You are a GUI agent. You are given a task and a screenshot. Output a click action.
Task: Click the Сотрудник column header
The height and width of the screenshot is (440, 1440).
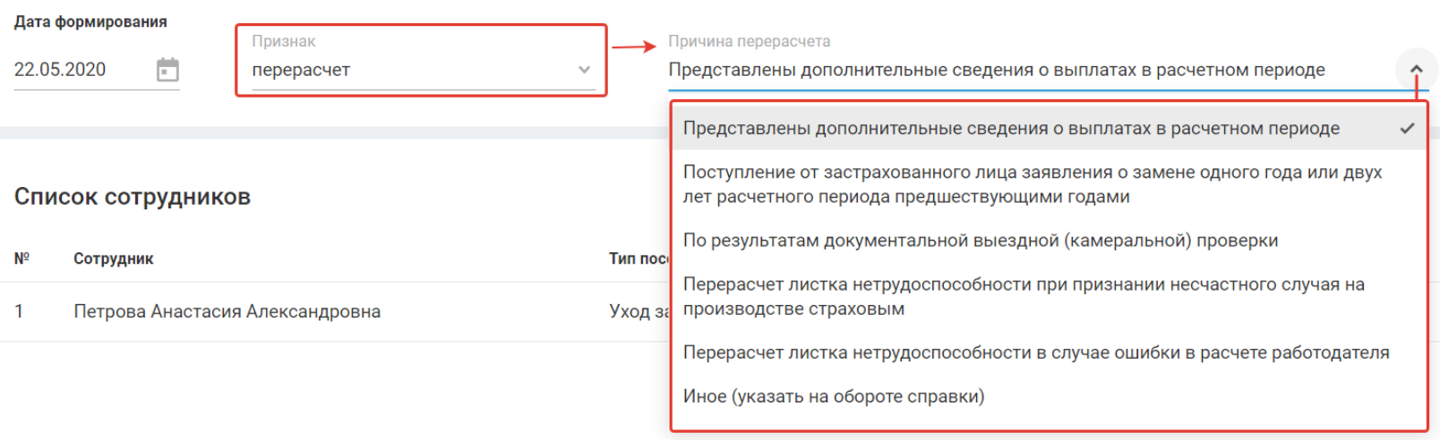[114, 258]
